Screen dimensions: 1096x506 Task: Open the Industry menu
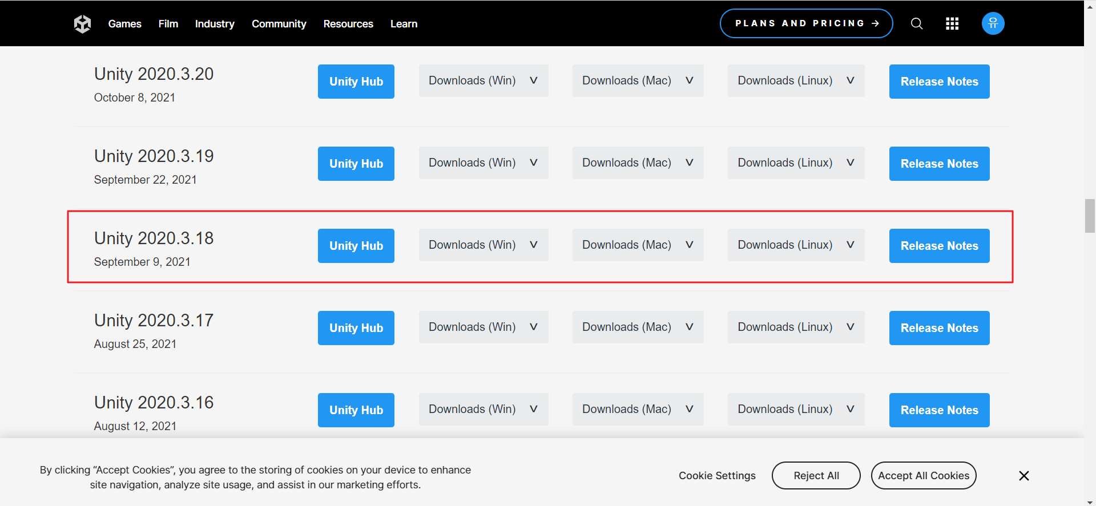(x=215, y=24)
